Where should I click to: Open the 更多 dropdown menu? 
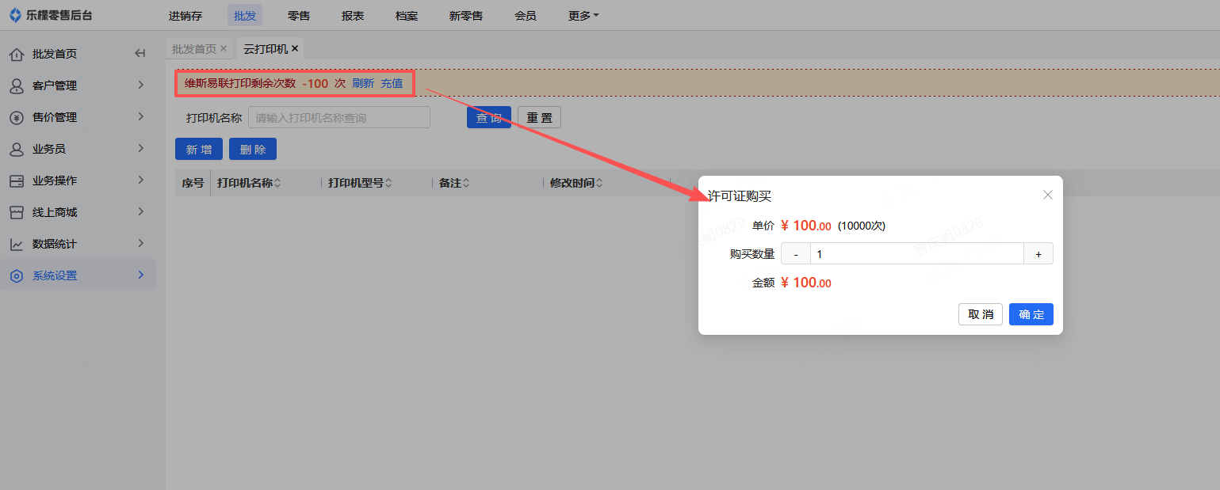583,15
